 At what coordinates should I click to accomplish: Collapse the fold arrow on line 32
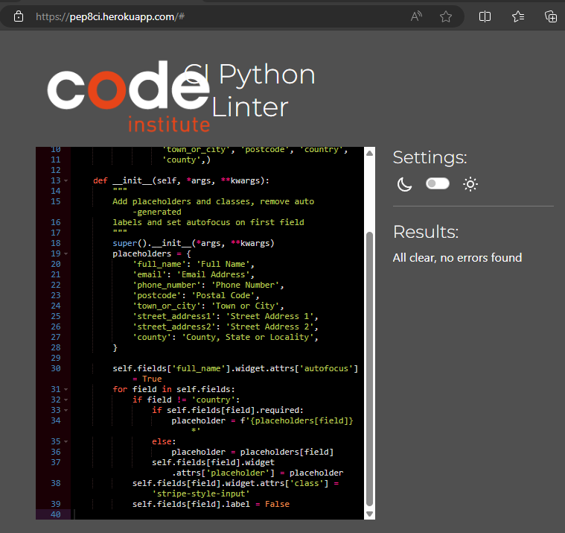(x=66, y=400)
